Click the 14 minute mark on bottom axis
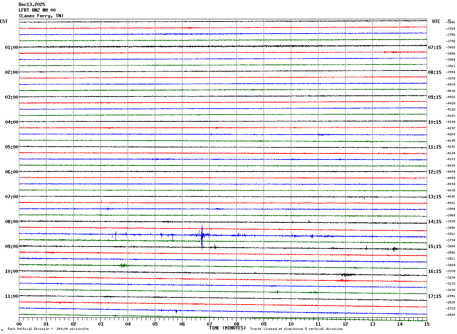457x334 pixels. 400,324
